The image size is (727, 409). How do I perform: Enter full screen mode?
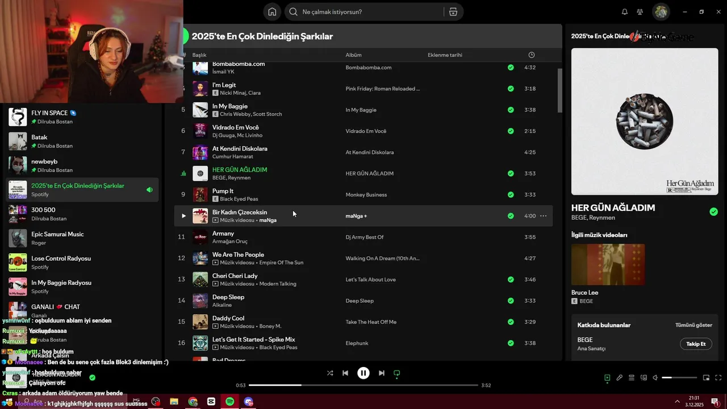[718, 378]
